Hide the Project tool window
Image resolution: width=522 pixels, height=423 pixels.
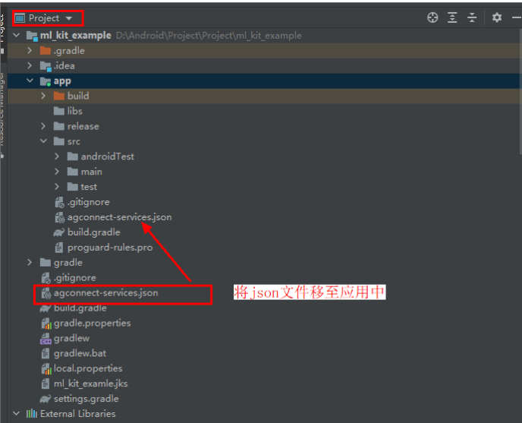click(x=516, y=17)
